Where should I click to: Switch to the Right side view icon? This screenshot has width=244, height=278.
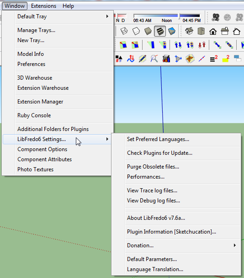pyautogui.click(x=225, y=31)
